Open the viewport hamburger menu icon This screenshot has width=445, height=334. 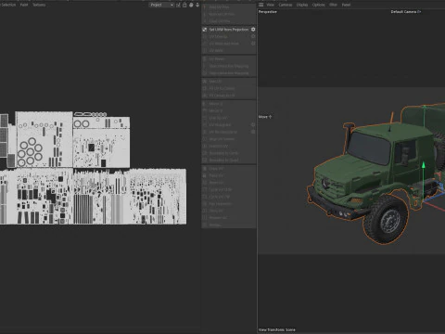[x=261, y=5]
